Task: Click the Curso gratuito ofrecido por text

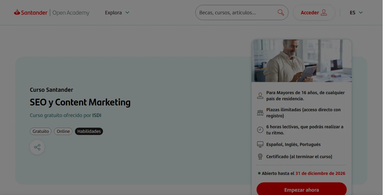Action: click(x=61, y=115)
